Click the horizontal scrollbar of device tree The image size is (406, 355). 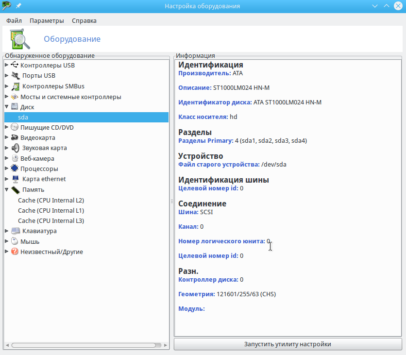coord(84,345)
